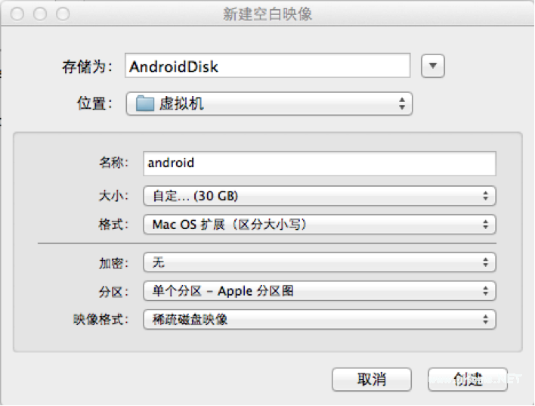Click the stepper arrows on 格式 popup
The image size is (535, 406).
pos(486,225)
